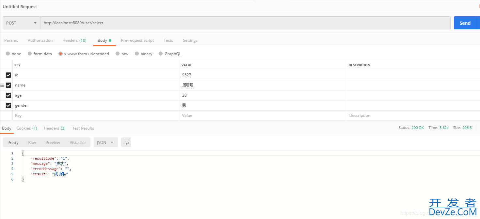Click the drag handle beside name row
The height and width of the screenshot is (219, 480).
(x=2, y=85)
